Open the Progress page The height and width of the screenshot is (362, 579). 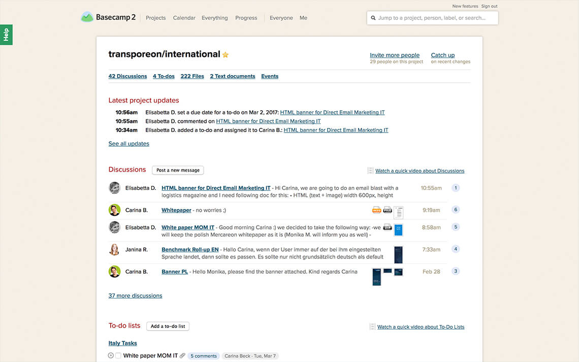pyautogui.click(x=246, y=18)
